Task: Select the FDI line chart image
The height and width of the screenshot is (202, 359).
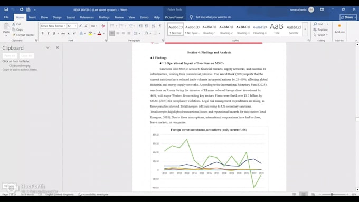Action: click(209, 159)
